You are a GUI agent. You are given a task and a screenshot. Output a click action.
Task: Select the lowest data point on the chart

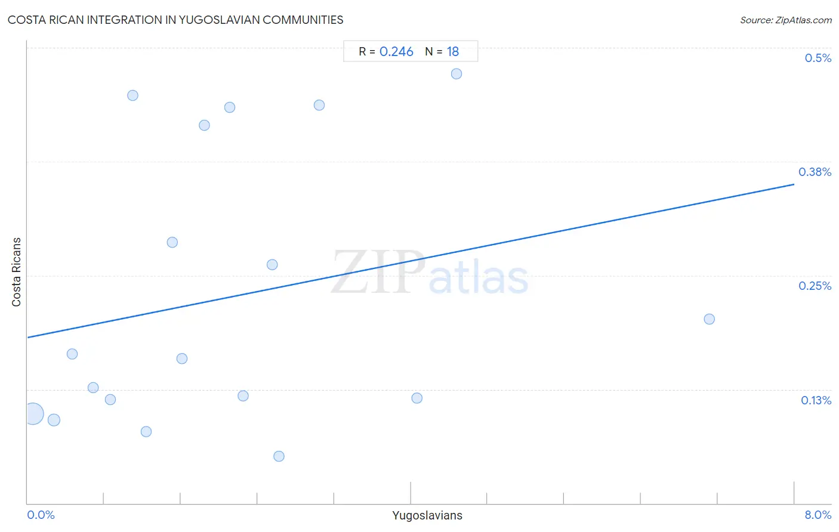tap(279, 456)
